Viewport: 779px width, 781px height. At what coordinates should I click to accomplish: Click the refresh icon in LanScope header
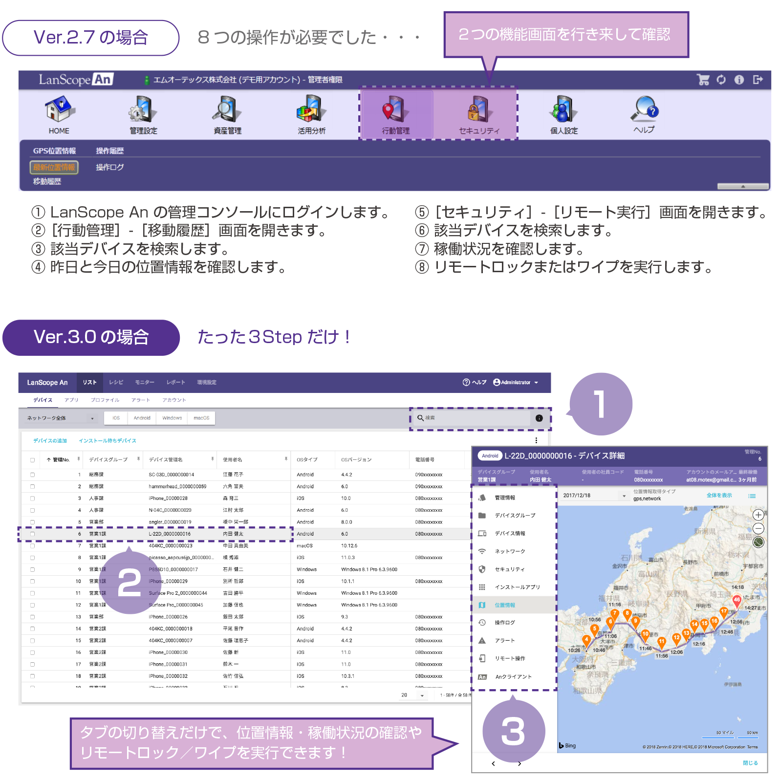(721, 80)
